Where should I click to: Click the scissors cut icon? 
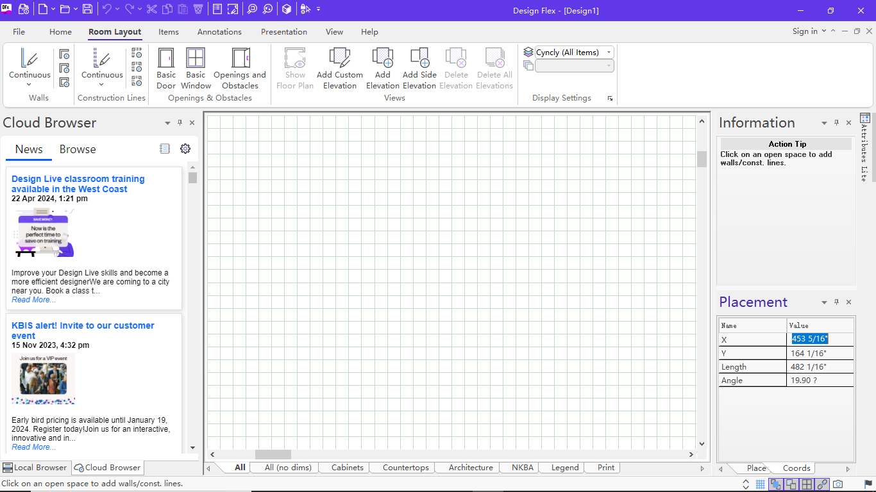click(152, 9)
